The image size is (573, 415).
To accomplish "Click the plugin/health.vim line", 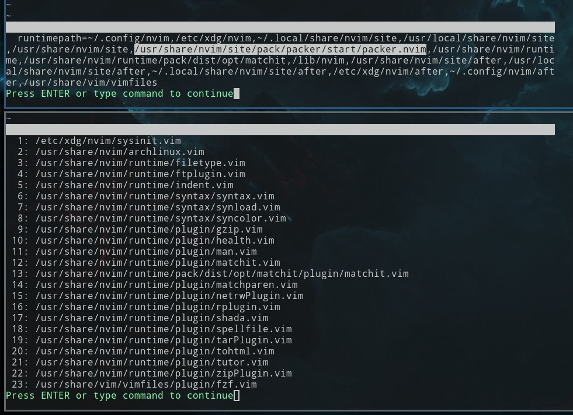I will [x=155, y=240].
